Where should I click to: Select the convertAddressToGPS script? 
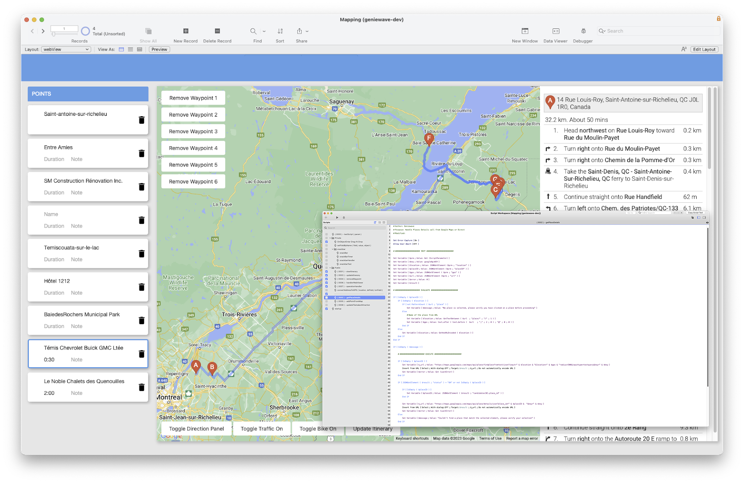(359, 290)
